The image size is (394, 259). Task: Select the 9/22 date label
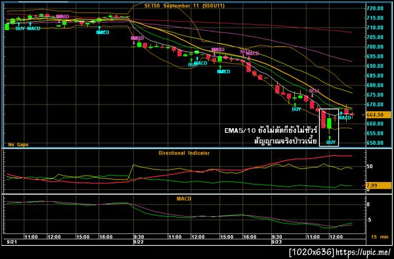coord(139,243)
